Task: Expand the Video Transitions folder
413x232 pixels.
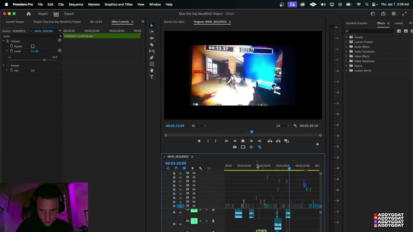Action: pyautogui.click(x=347, y=61)
